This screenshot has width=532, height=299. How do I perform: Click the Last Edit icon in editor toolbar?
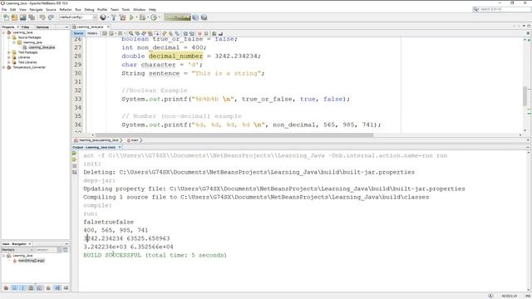[105, 33]
